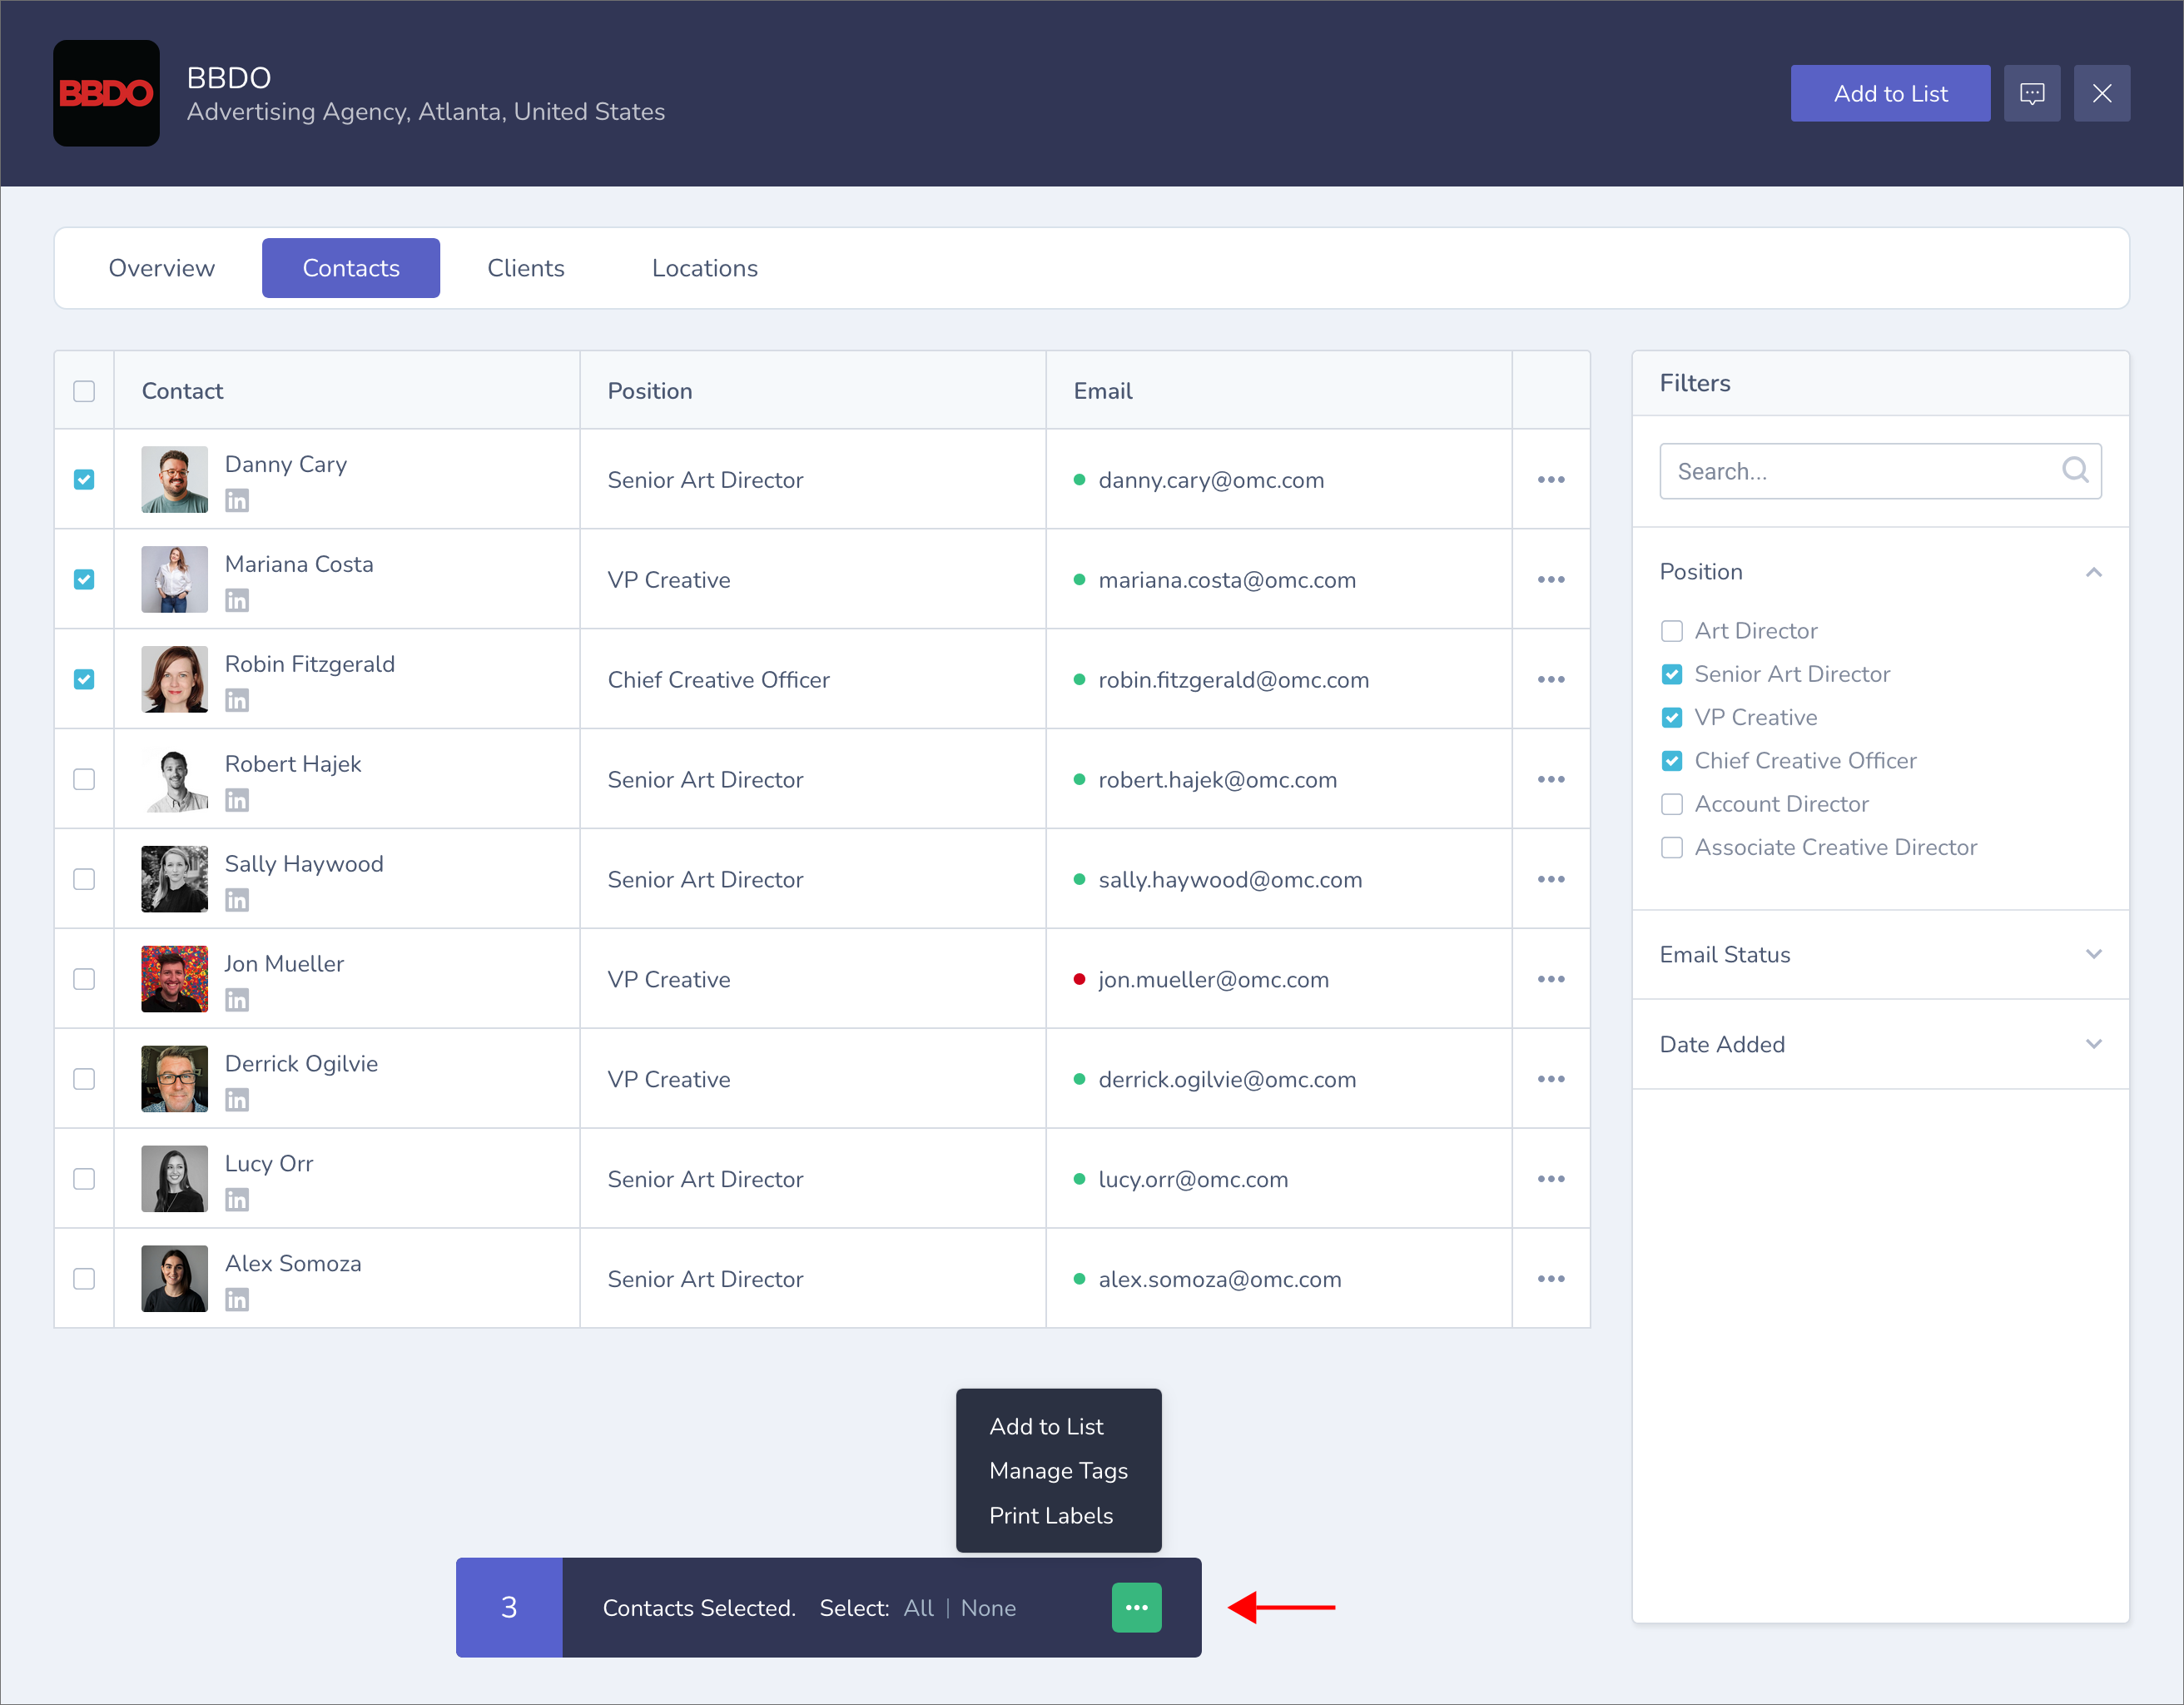Screen dimensions: 2184x1705
Task: Choose Print Labels from popup menu
Action: click(x=1051, y=1516)
